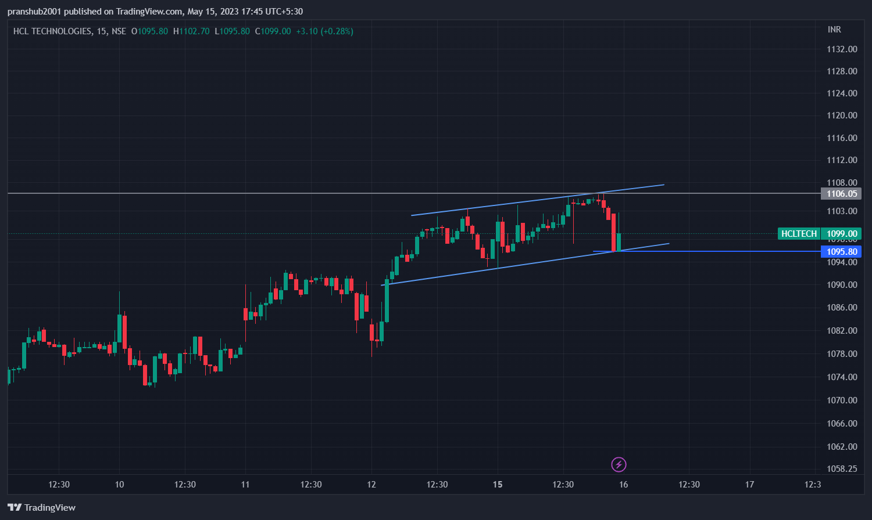Viewport: 872px width, 520px height.
Task: Click the 1103.00 price axis label
Action: pos(842,211)
